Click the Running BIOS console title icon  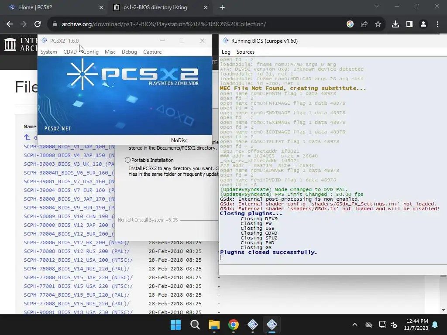(x=226, y=41)
